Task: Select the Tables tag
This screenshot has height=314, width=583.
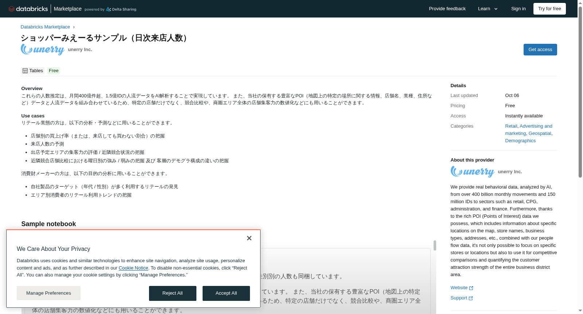Action: [x=33, y=71]
